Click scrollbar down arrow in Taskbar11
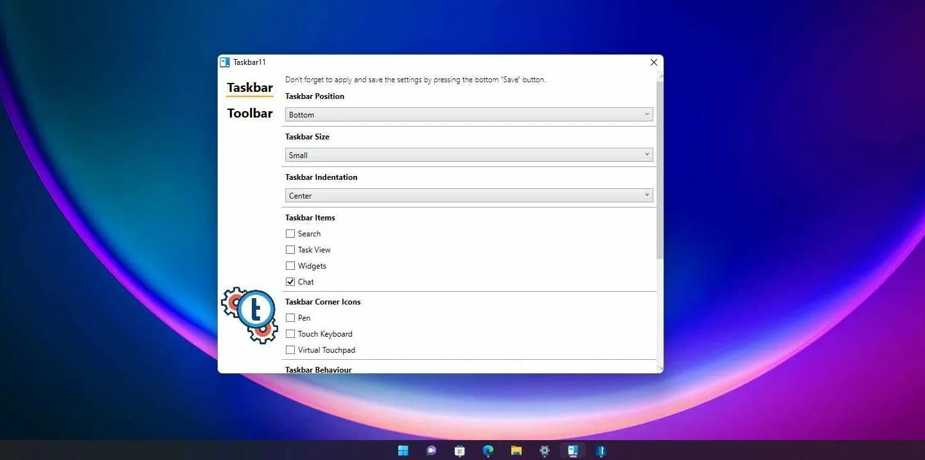 pos(660,369)
